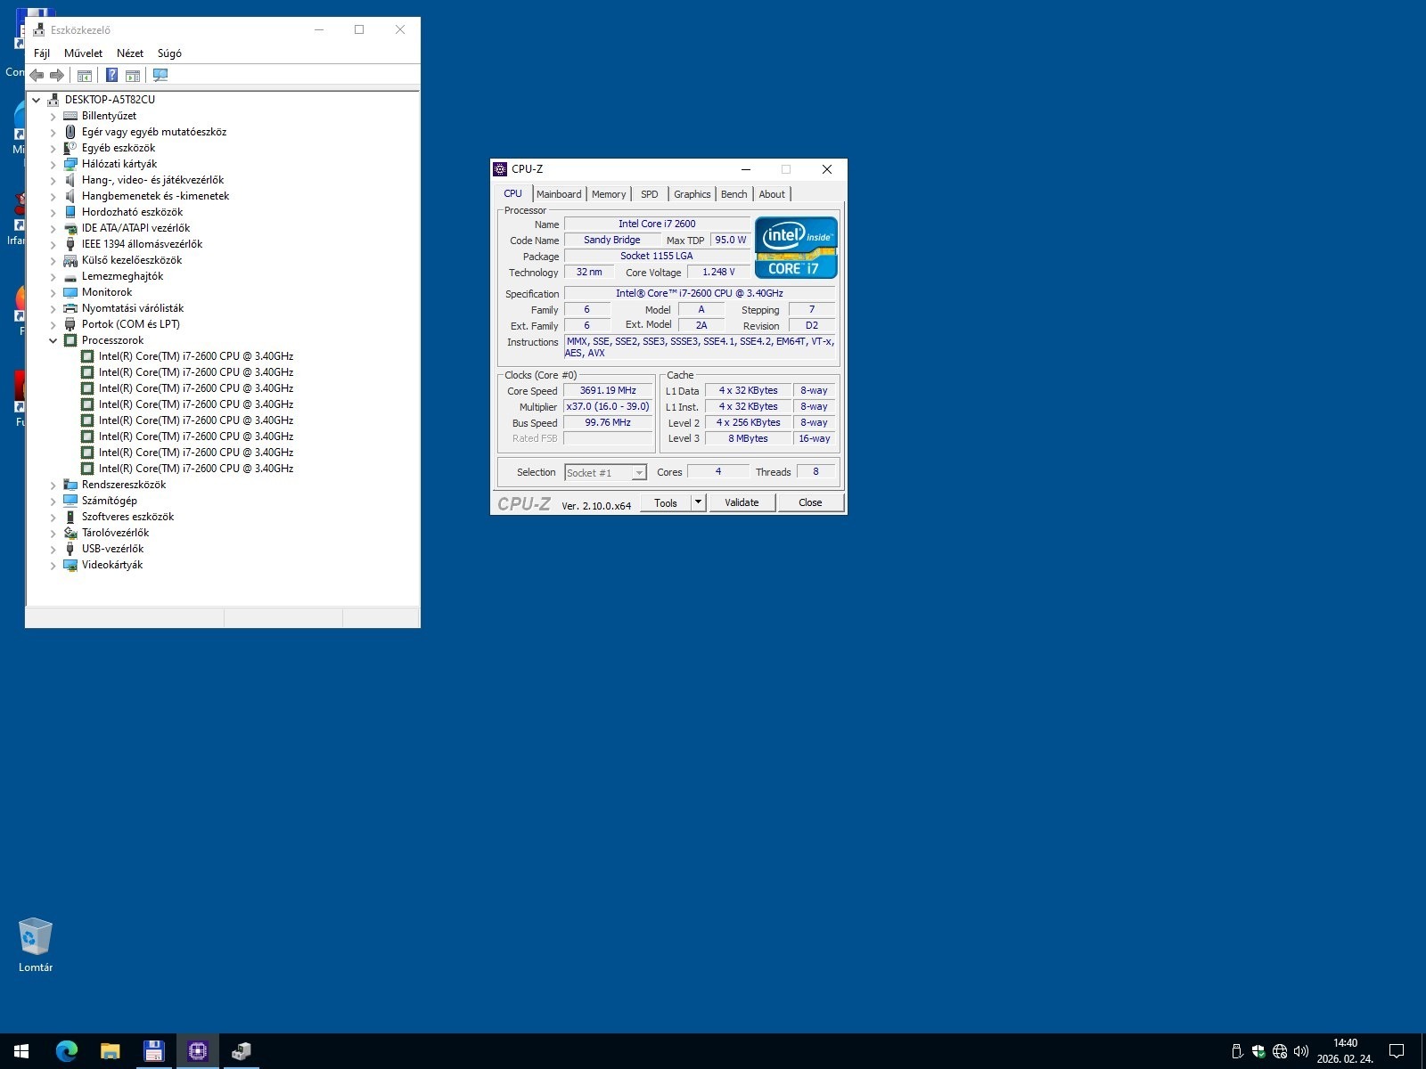Open network settings from the tray globe icon
The width and height of the screenshot is (1426, 1069).
pos(1280,1051)
